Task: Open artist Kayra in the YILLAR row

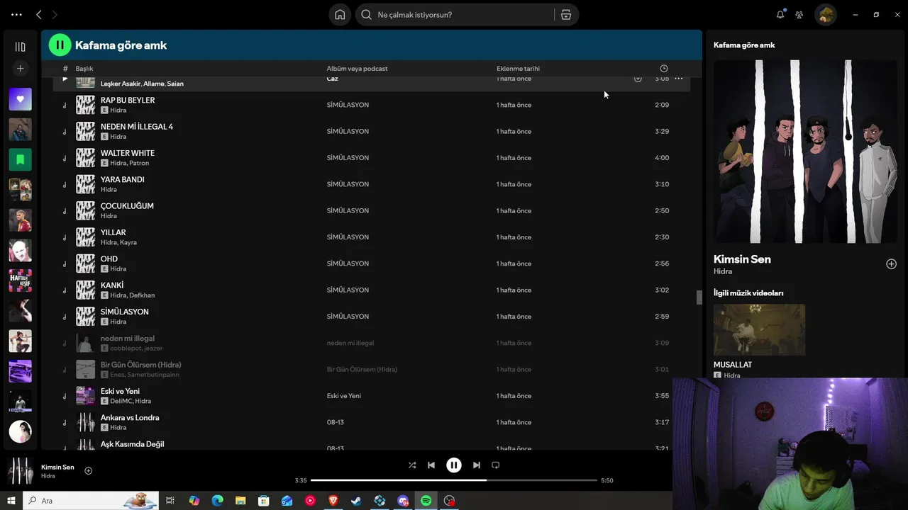Action: [x=128, y=242]
